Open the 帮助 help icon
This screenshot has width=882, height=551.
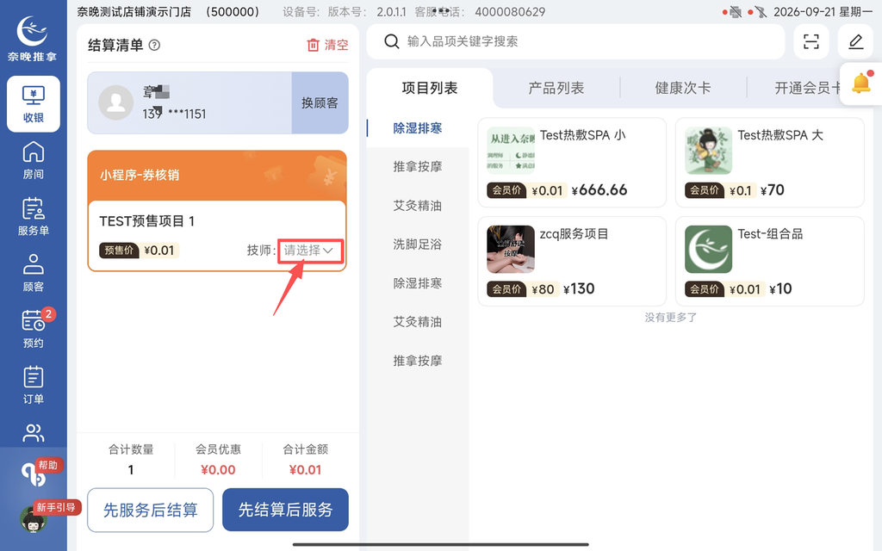click(34, 475)
